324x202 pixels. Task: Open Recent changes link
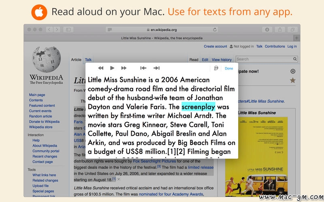pos(45,156)
